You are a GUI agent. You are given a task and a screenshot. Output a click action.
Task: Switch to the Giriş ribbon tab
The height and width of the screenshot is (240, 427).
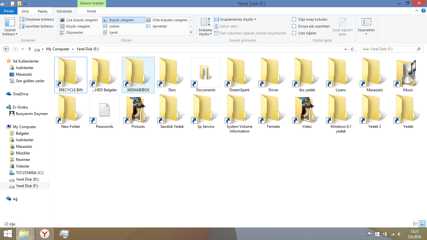click(25, 11)
